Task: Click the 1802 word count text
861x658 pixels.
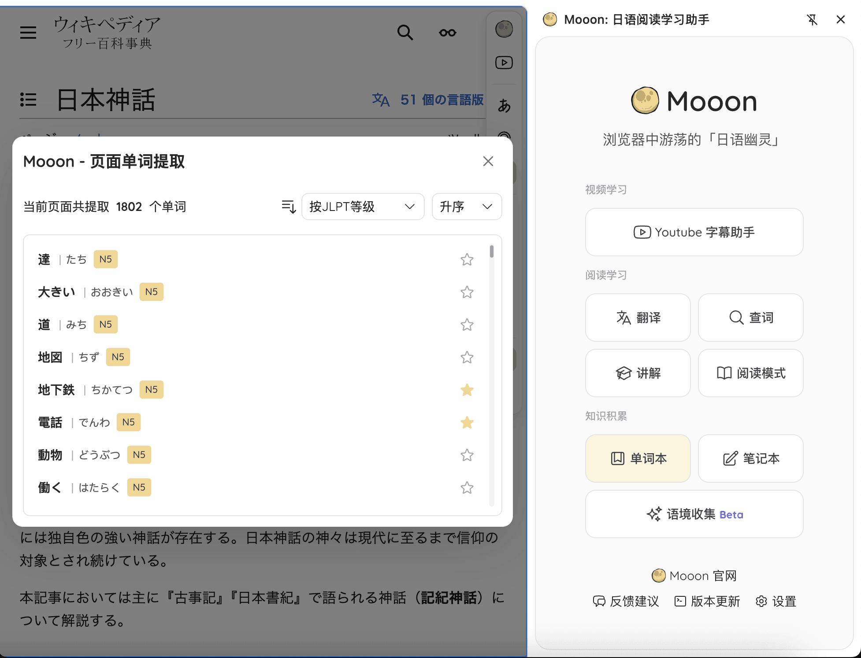Action: click(x=129, y=207)
